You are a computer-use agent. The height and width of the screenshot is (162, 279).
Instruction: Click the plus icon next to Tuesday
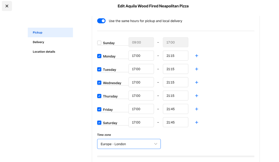point(197,69)
